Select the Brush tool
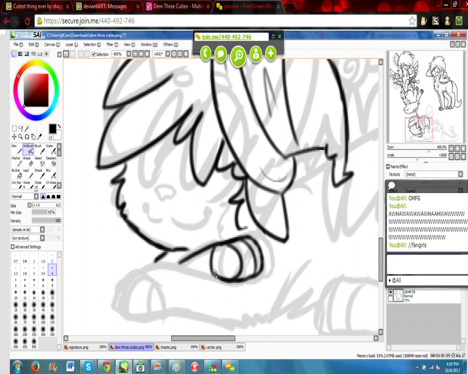The image size is (468, 374). coord(40,149)
